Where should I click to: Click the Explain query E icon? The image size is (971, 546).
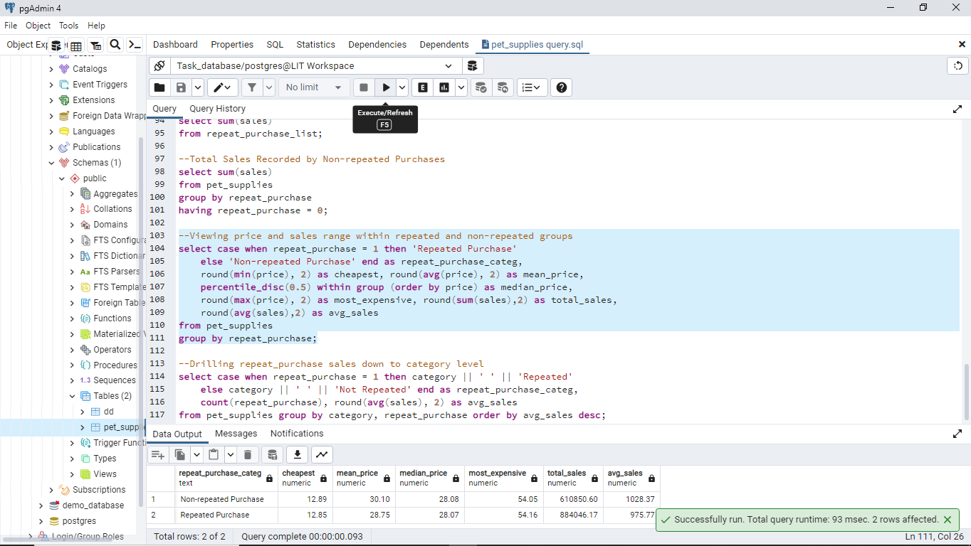click(x=423, y=87)
